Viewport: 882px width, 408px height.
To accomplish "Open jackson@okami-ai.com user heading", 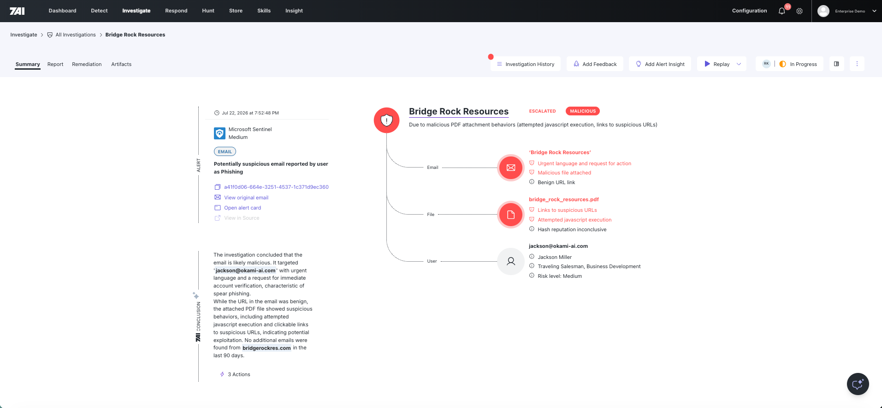I will pos(558,246).
